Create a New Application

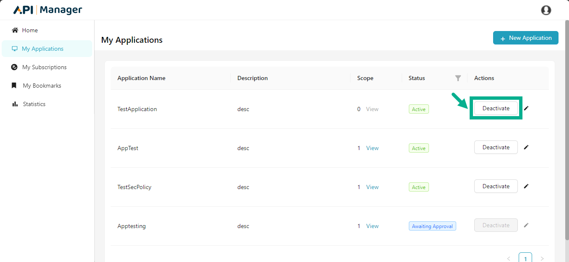(525, 38)
